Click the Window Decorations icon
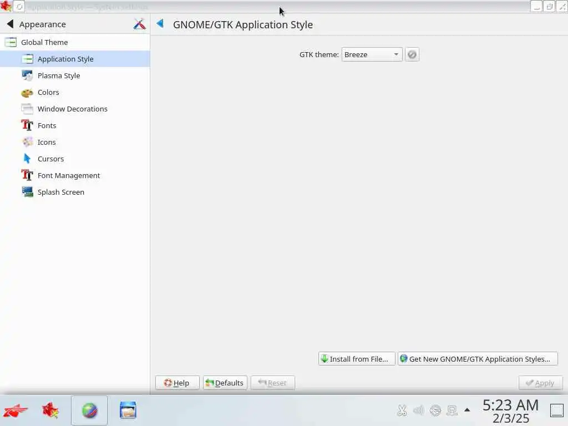 [27, 109]
